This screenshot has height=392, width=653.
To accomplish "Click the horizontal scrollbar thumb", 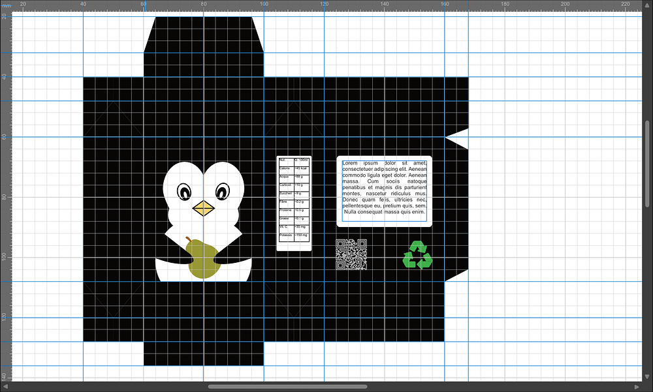I will coord(287,387).
